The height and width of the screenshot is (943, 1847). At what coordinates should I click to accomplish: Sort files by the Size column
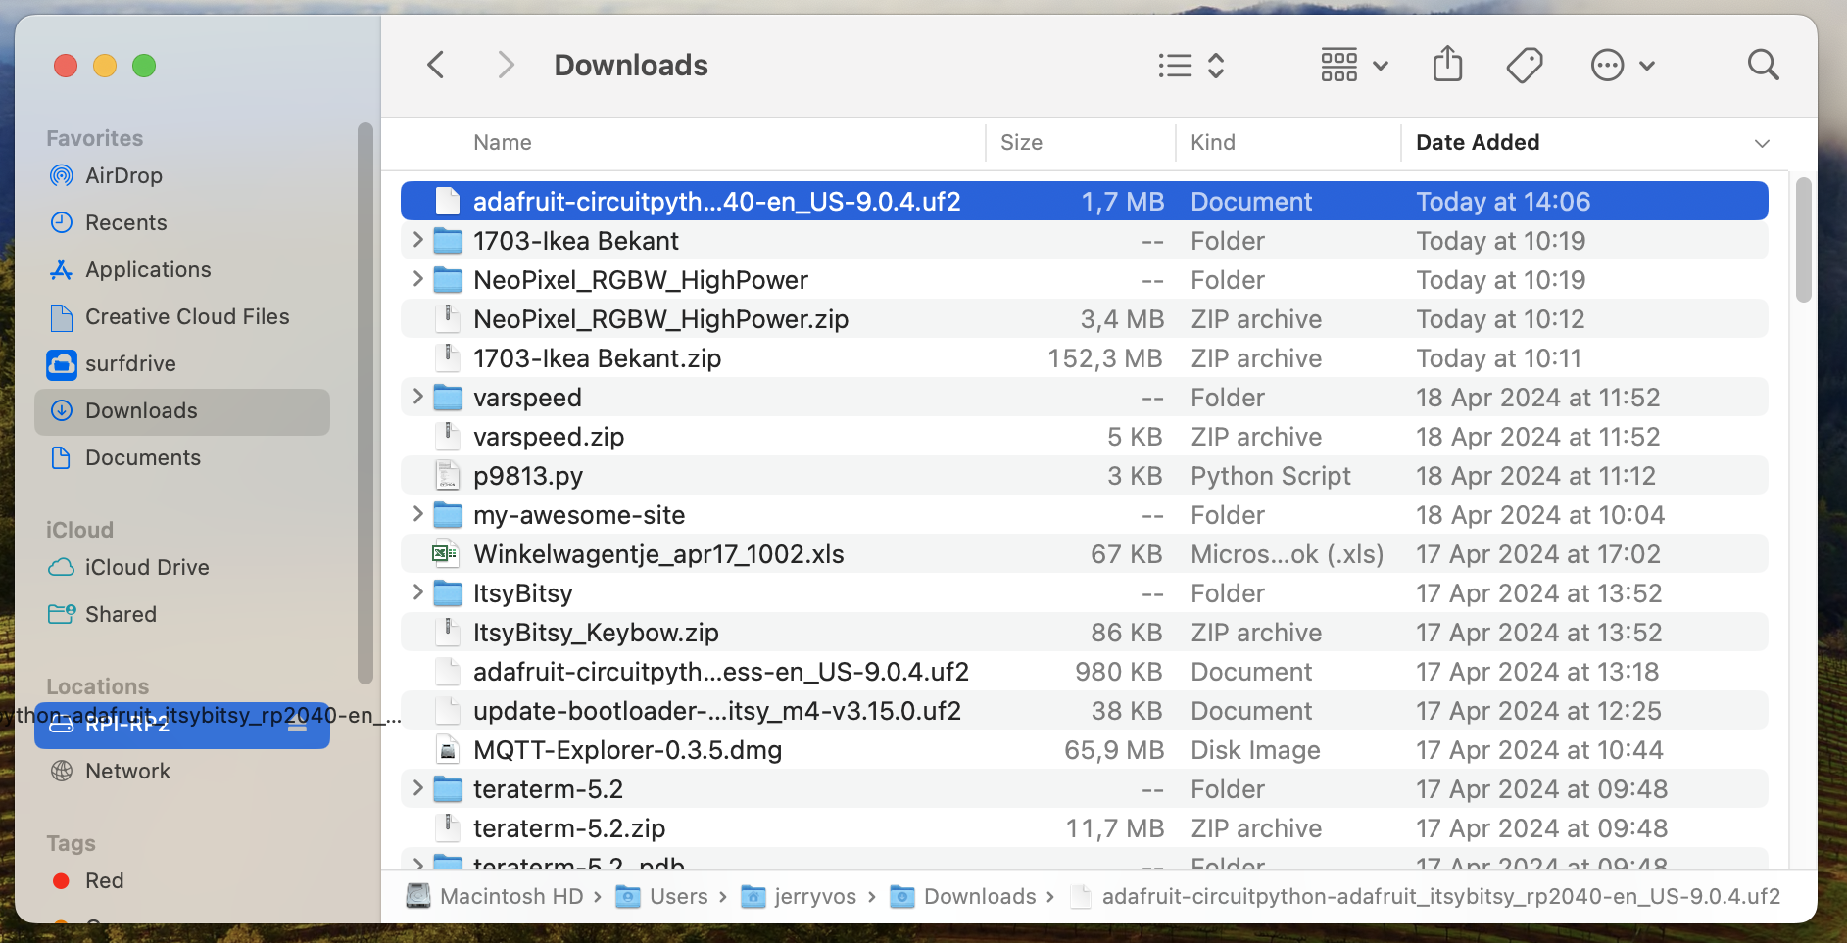[x=1021, y=142]
